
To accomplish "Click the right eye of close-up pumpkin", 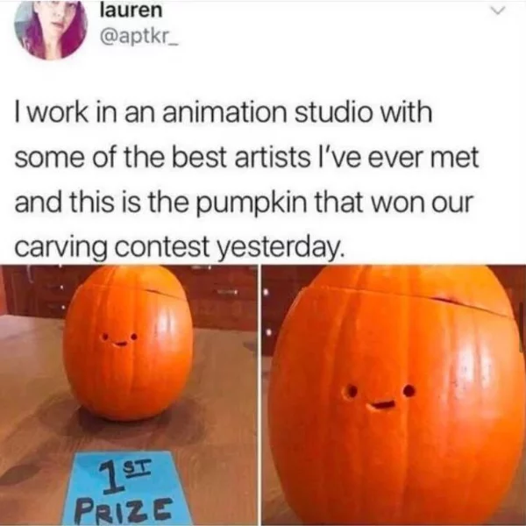I will (409, 390).
